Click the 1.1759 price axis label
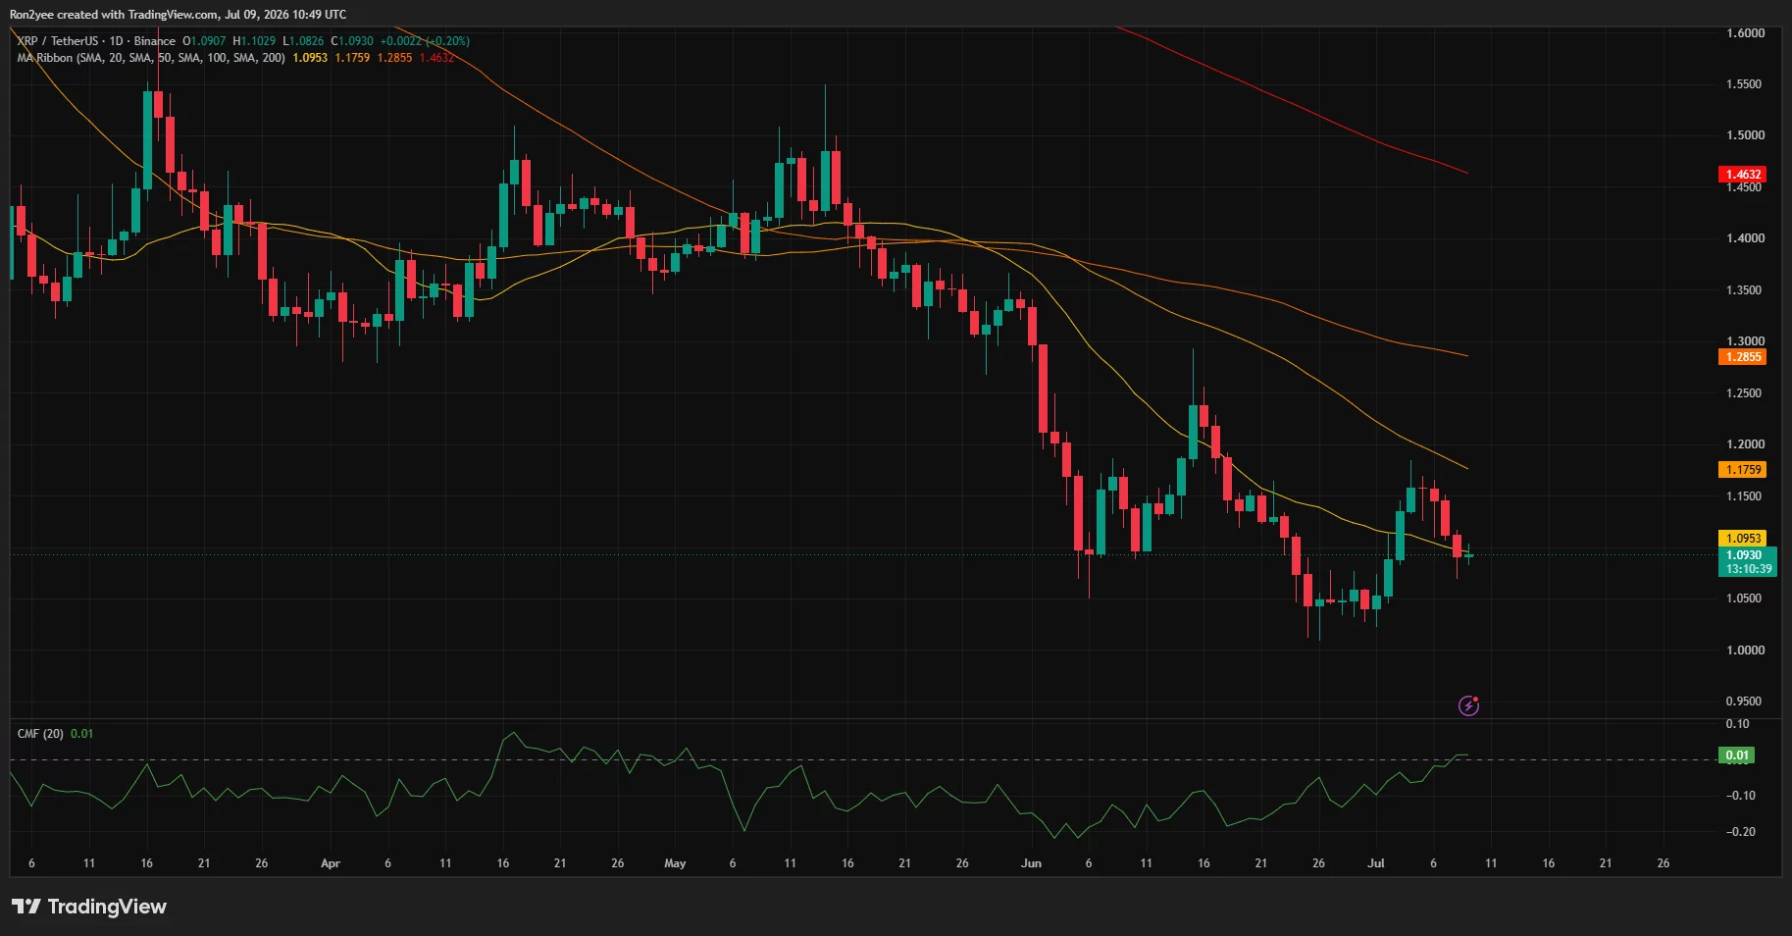 [1743, 470]
